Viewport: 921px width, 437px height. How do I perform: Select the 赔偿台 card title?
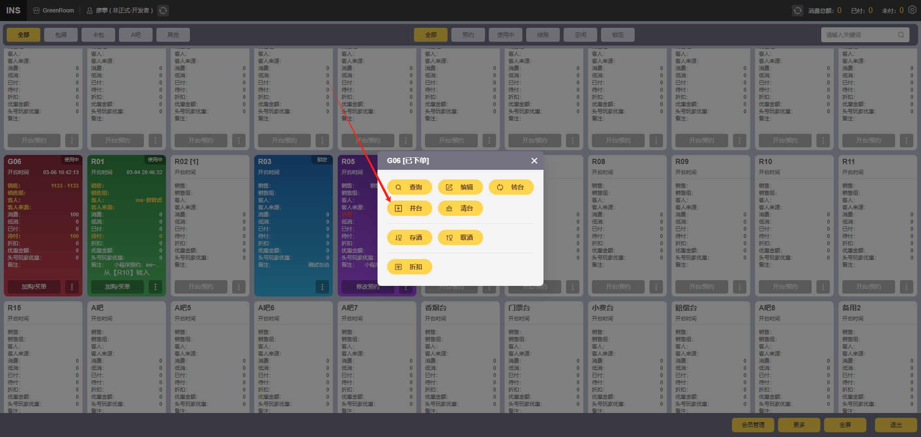coord(686,308)
